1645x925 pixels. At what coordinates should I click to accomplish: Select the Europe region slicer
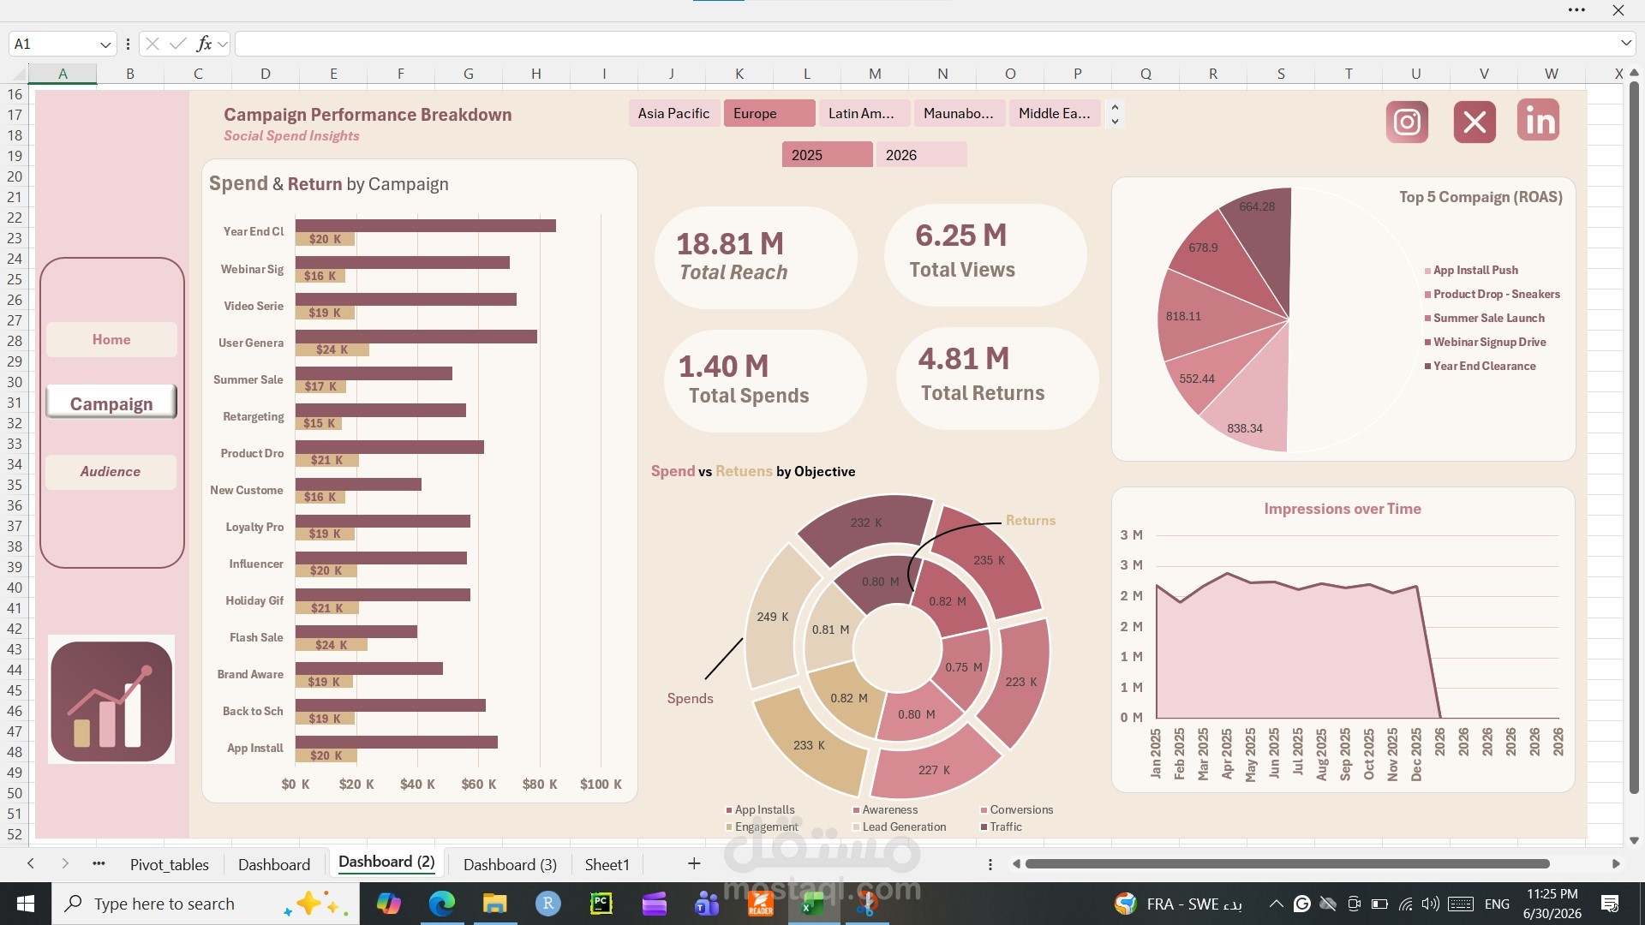point(769,113)
